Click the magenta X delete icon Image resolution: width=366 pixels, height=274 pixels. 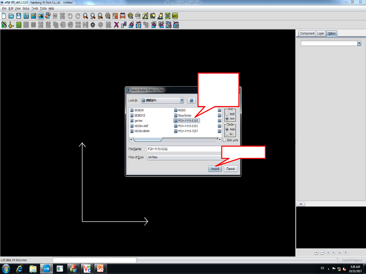(116, 25)
